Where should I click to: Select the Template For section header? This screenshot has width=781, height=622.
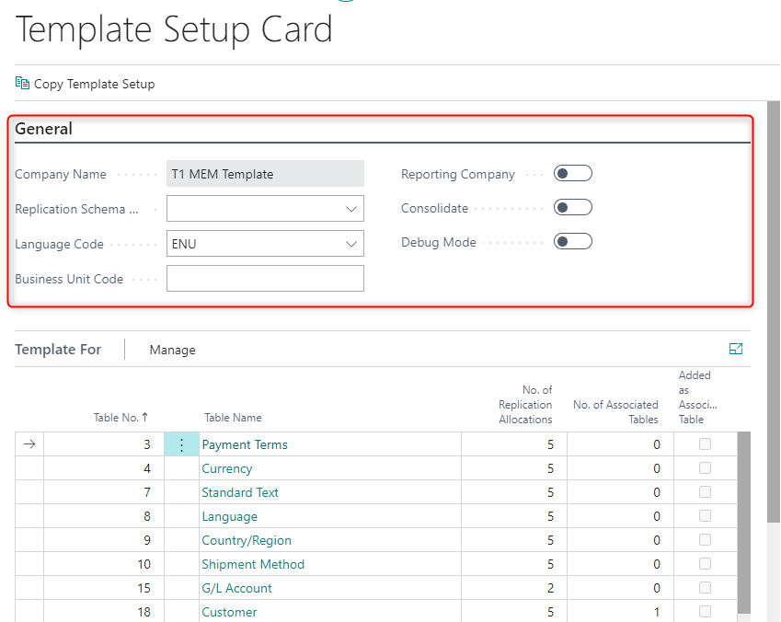coord(57,349)
